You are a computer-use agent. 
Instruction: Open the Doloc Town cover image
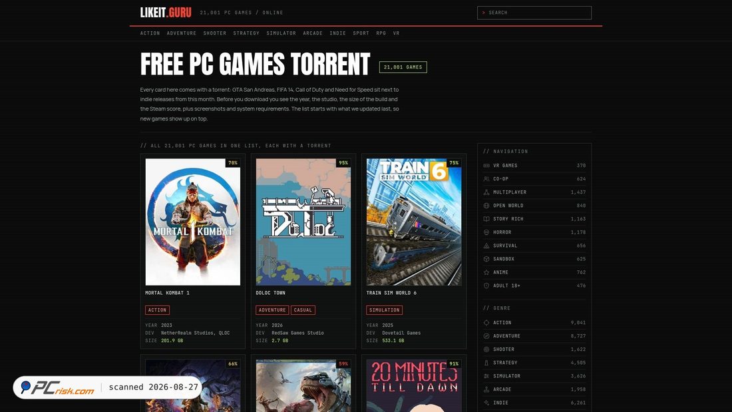[x=303, y=222]
